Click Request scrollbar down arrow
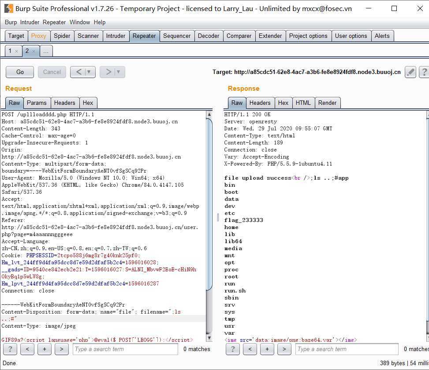429x370 pixels. [209, 337]
